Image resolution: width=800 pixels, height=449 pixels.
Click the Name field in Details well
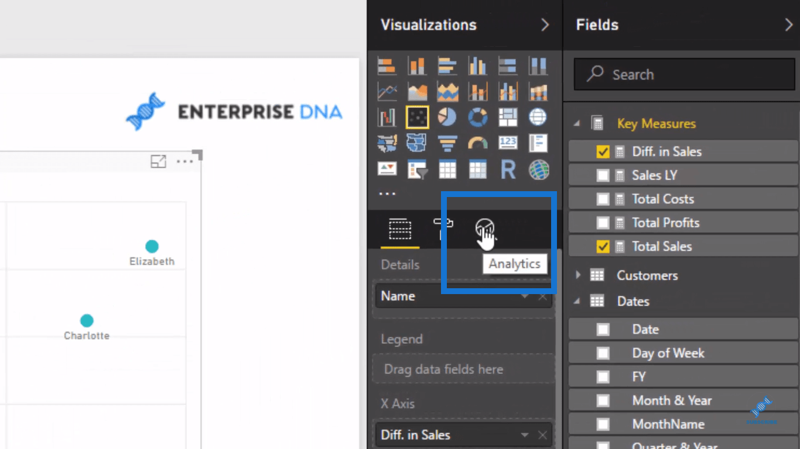(x=463, y=296)
